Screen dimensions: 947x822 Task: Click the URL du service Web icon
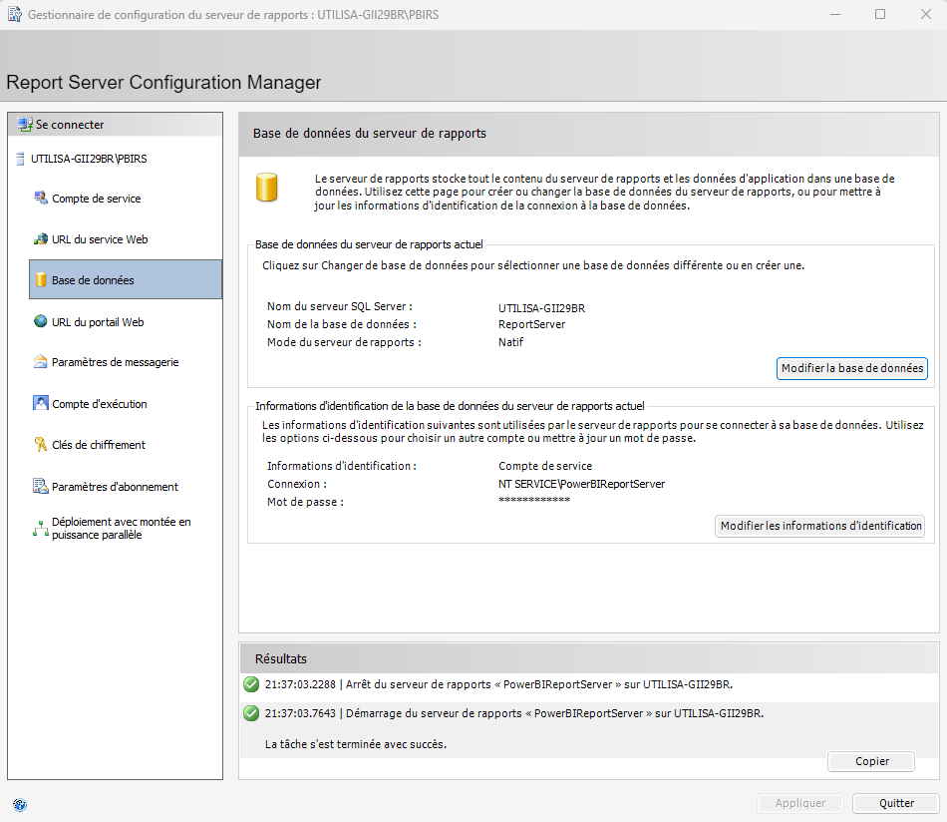point(41,238)
